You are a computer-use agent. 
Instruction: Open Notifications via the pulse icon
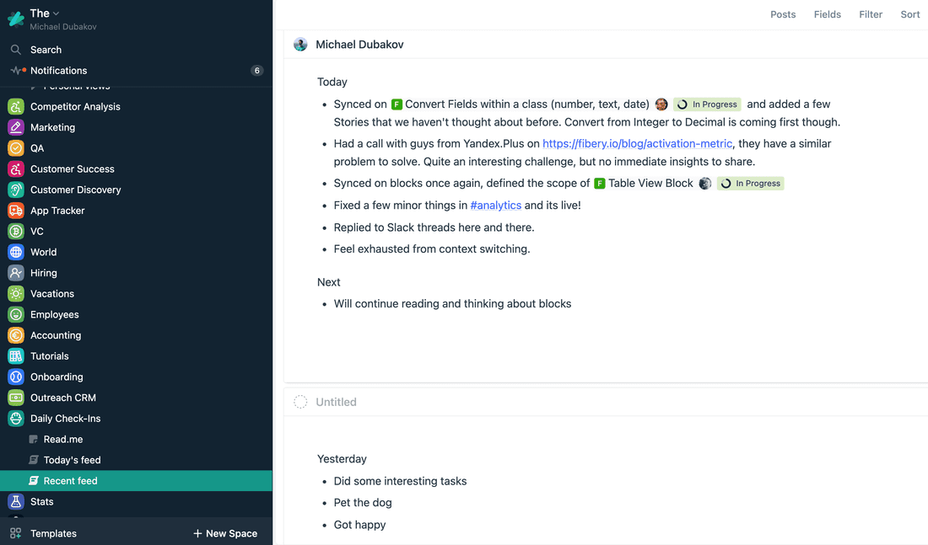pos(15,71)
